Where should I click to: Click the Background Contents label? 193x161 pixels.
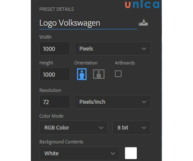click(x=61, y=142)
